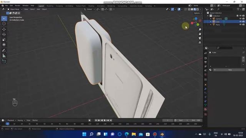246x138 pixels.
Task: Play the animation forward
Action: (105, 120)
